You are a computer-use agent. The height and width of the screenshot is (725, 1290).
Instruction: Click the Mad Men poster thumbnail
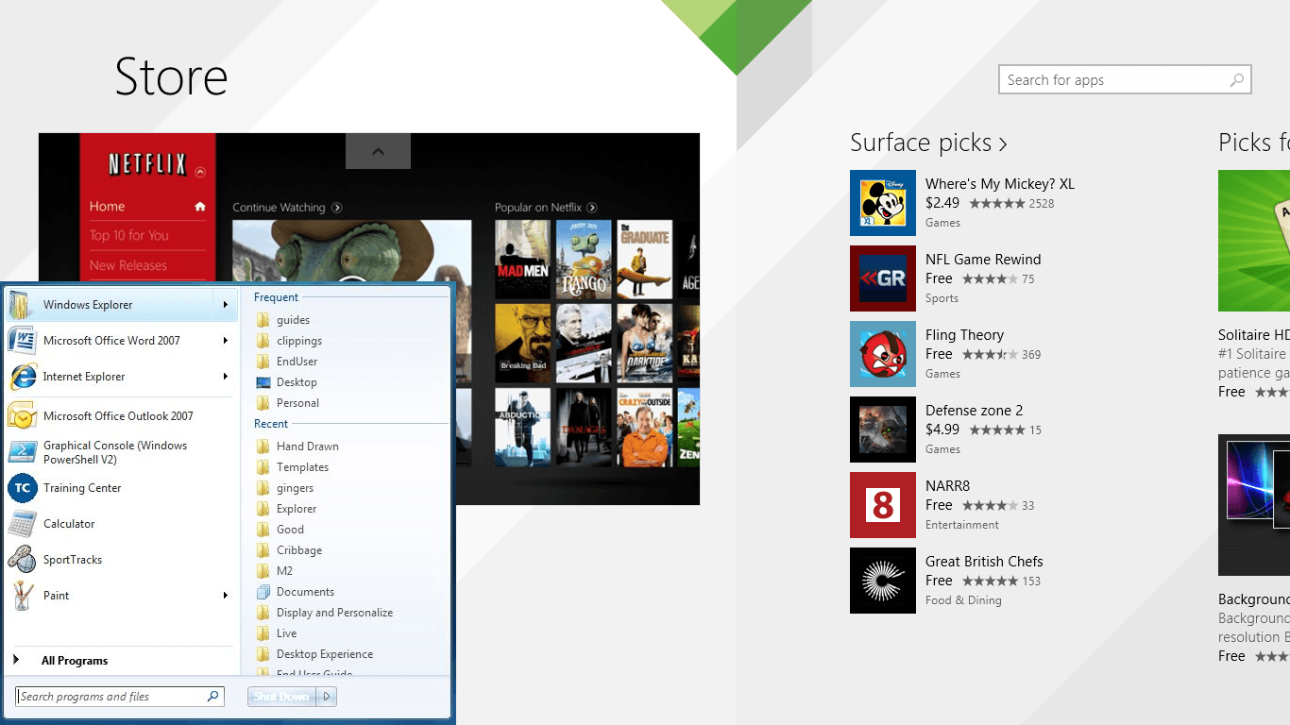pyautogui.click(x=522, y=260)
